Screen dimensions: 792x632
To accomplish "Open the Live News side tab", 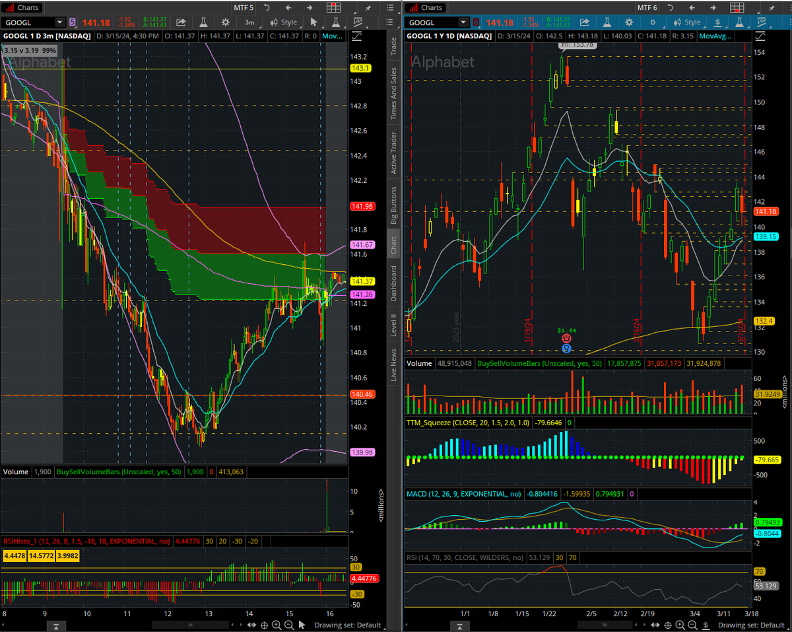I will click(x=393, y=365).
